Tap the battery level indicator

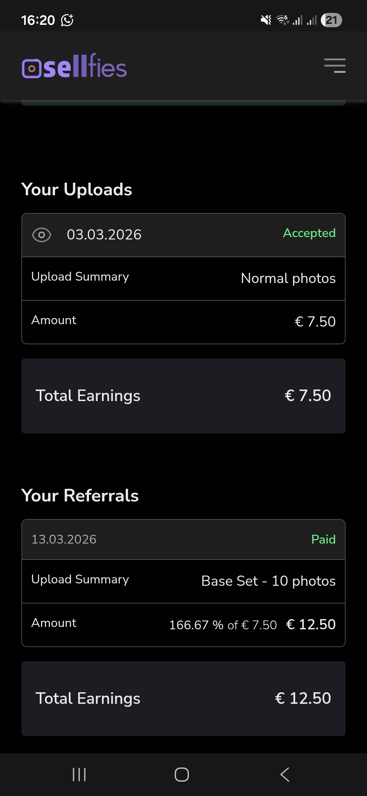[x=331, y=20]
